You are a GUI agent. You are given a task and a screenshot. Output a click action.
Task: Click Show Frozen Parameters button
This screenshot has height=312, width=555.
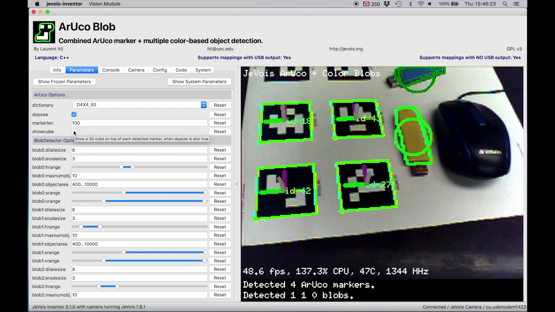(x=64, y=81)
